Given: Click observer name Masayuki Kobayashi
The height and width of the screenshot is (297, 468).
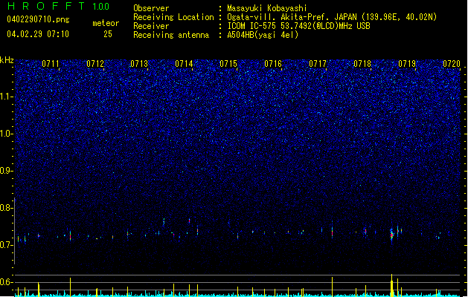Looking at the screenshot, I should coord(267,8).
